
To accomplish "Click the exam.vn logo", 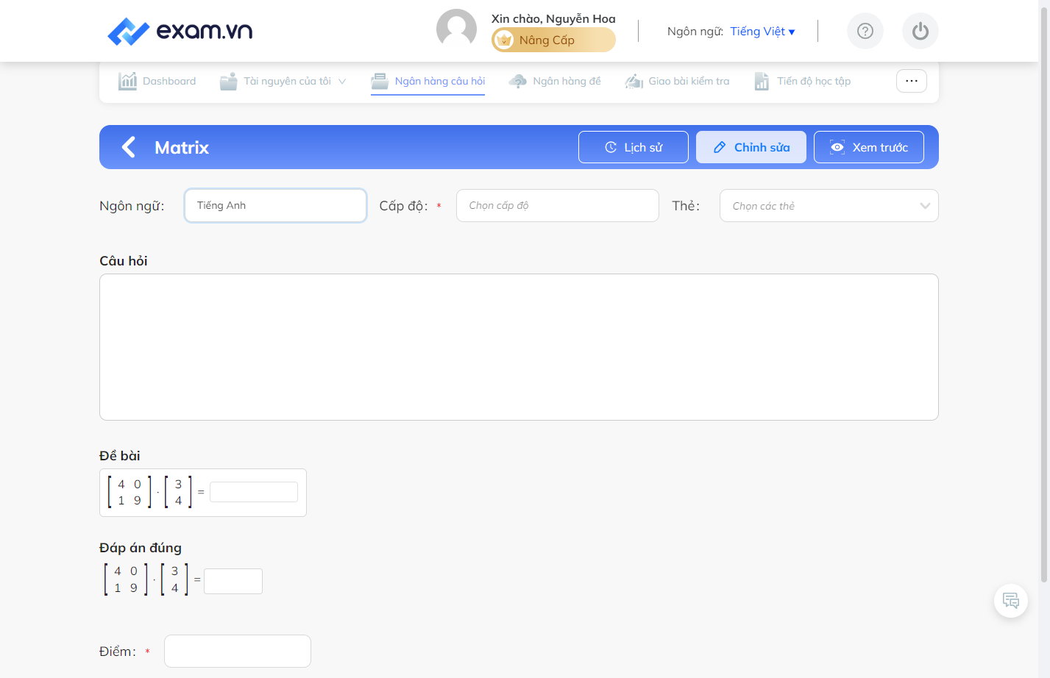I will pyautogui.click(x=180, y=31).
